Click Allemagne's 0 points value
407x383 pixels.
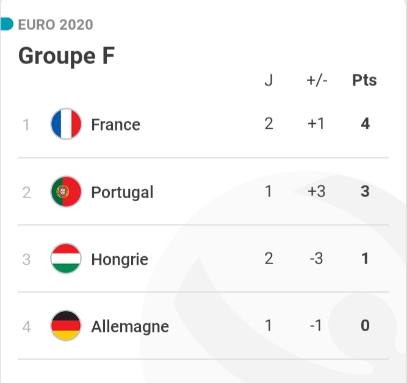click(365, 326)
